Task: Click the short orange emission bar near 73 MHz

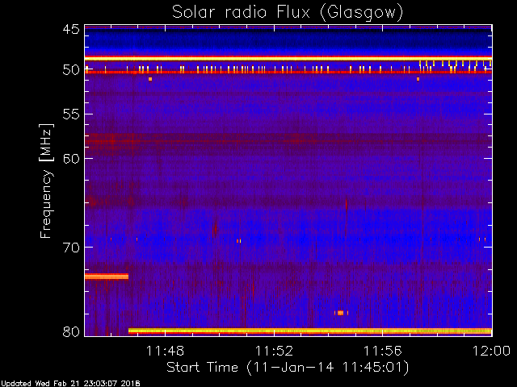Action: click(x=107, y=277)
